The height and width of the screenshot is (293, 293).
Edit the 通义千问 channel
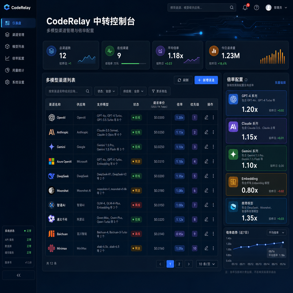tap(206, 219)
